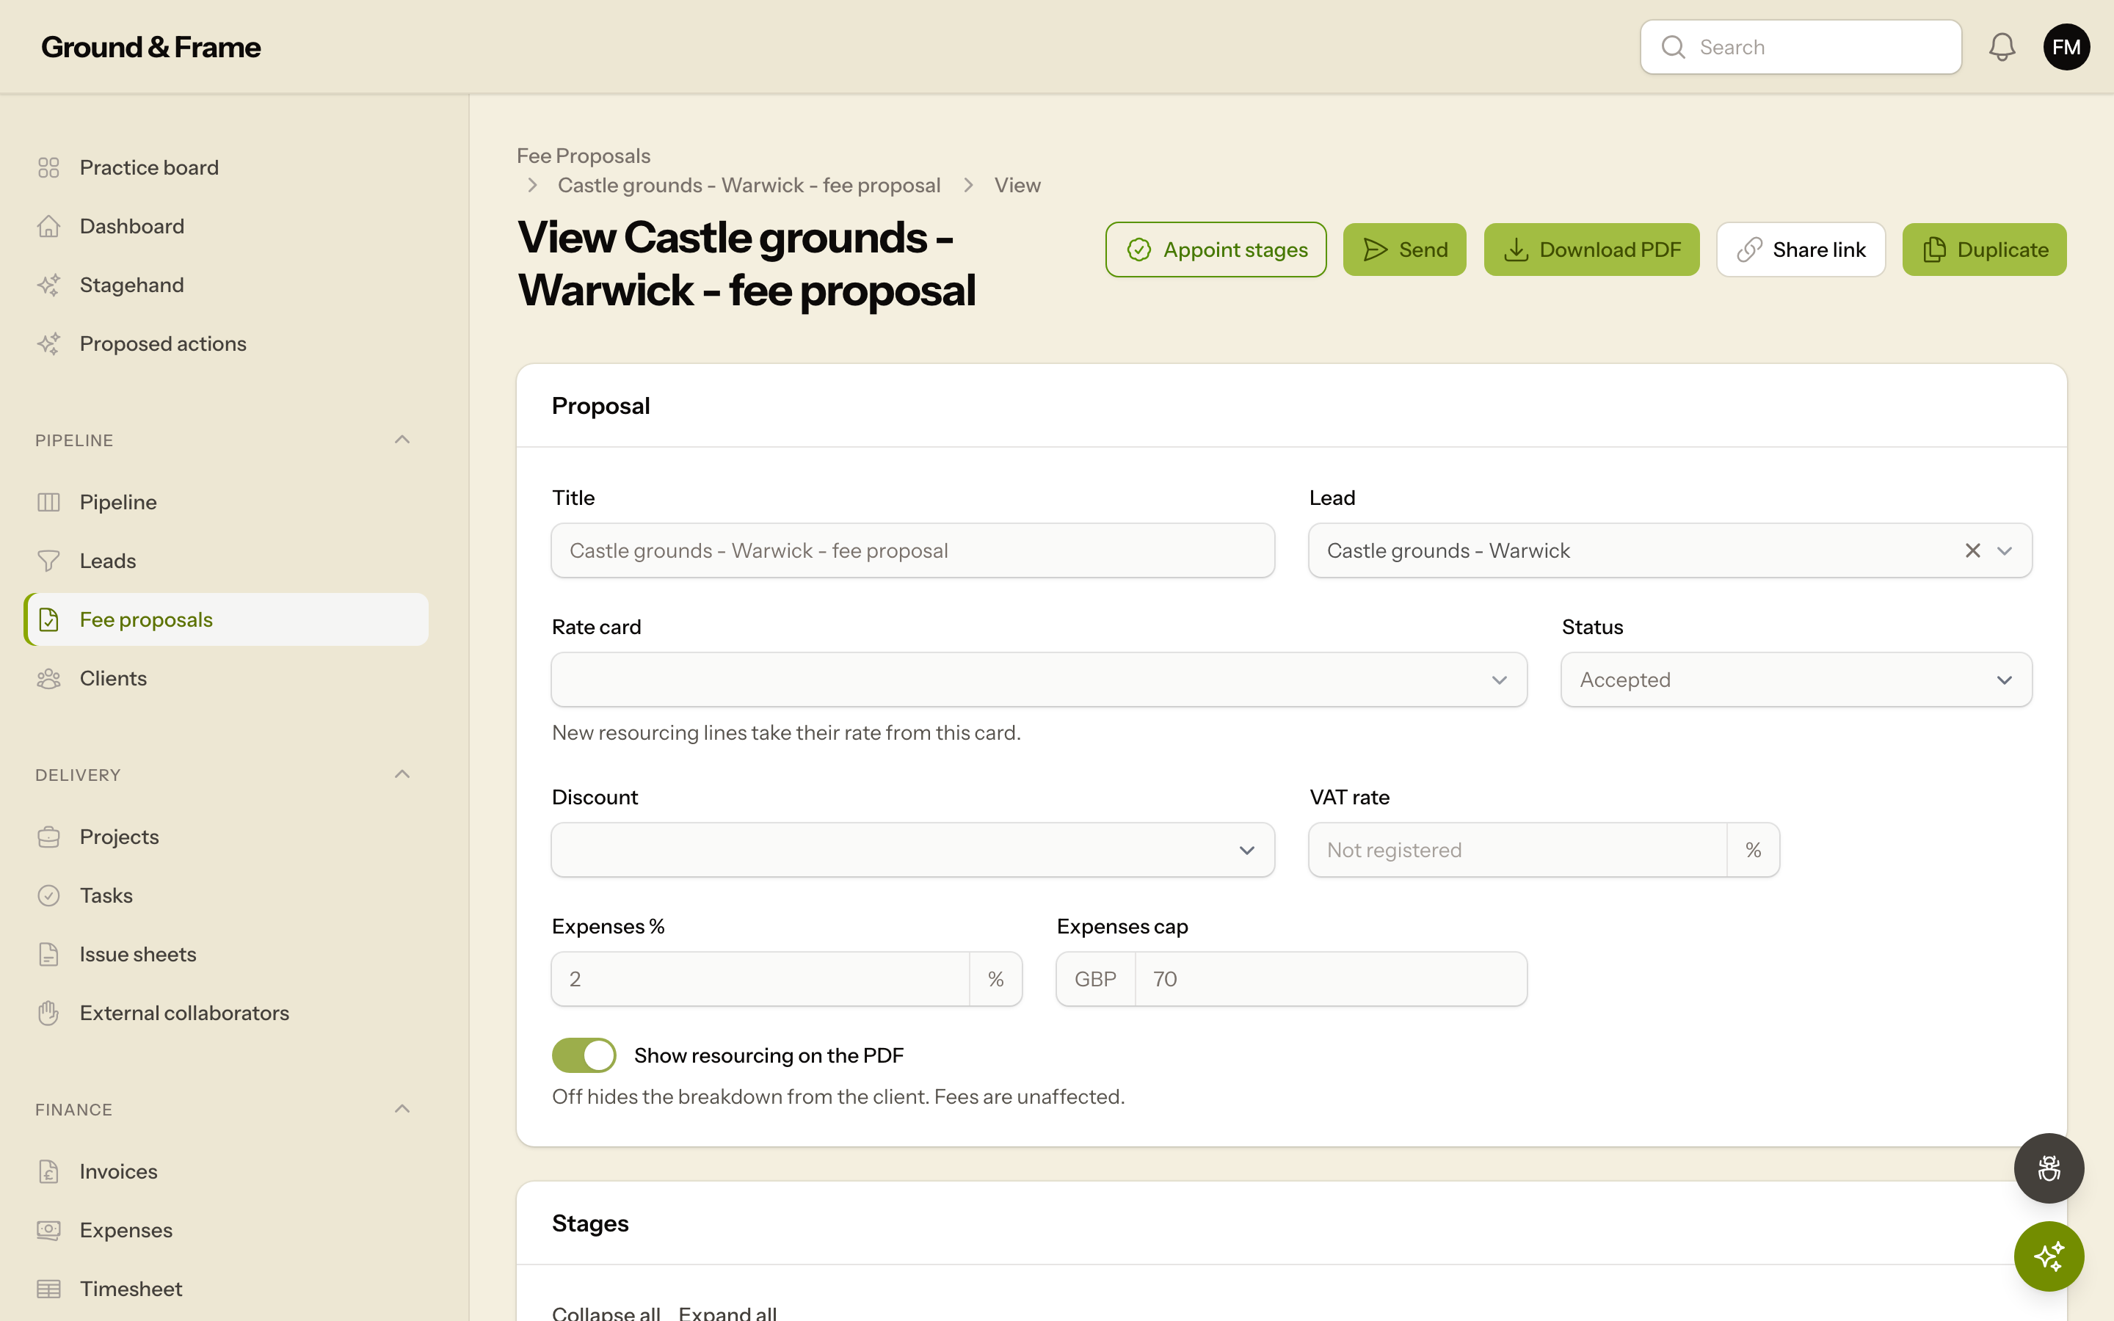
Task: Click the Send button
Action: pyautogui.click(x=1403, y=250)
